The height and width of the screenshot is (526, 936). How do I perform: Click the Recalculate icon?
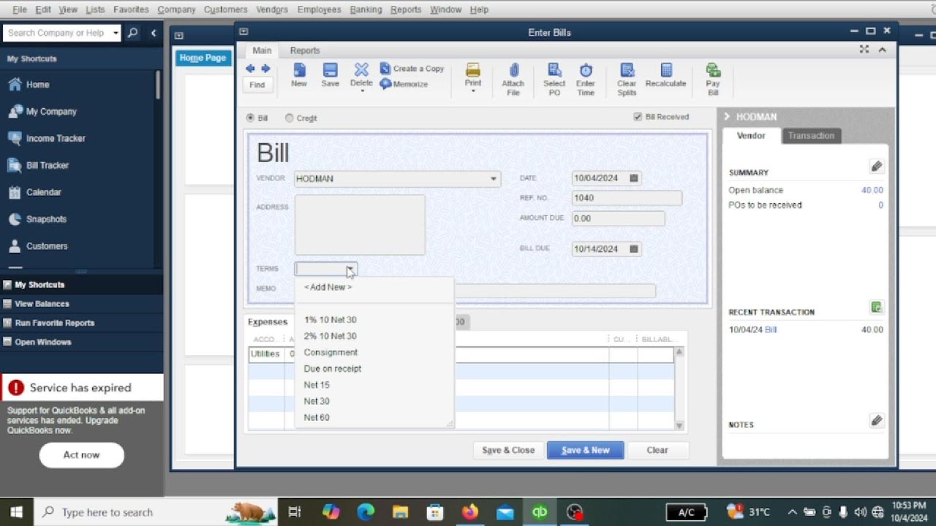tap(666, 75)
